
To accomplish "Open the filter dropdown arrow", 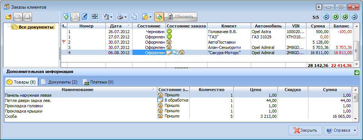I will tap(111, 17).
